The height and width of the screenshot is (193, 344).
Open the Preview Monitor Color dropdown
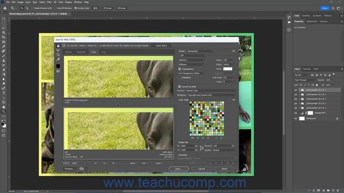point(211,91)
